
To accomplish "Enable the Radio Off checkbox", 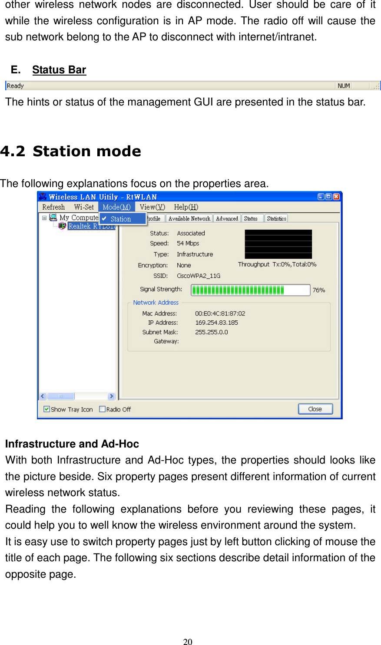I will point(102,409).
